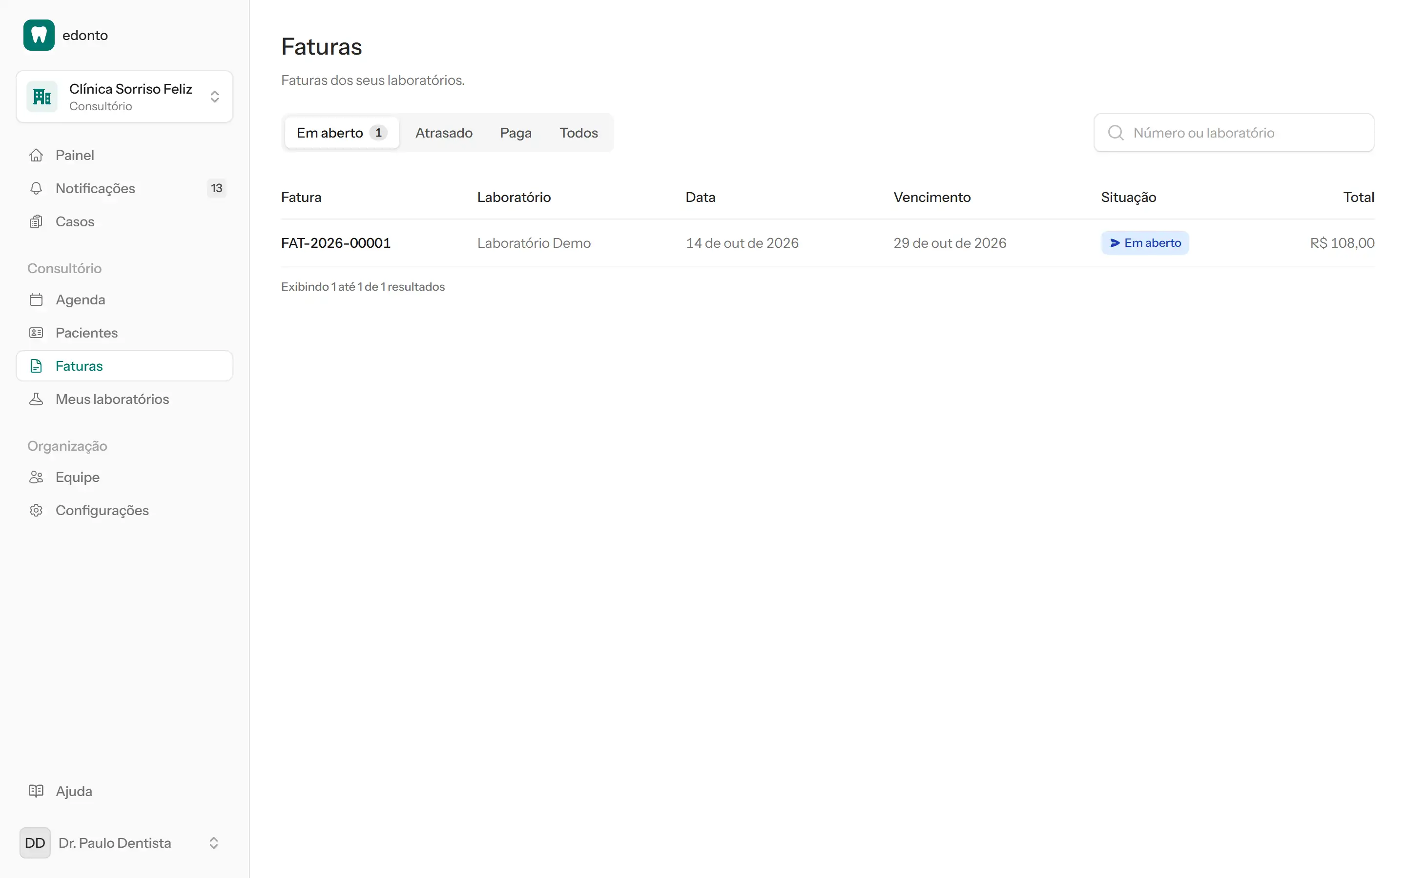
Task: Click the DD user avatar
Action: [35, 842]
